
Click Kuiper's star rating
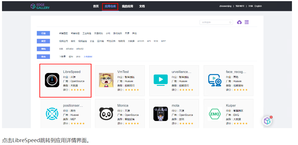click(x=240, y=124)
